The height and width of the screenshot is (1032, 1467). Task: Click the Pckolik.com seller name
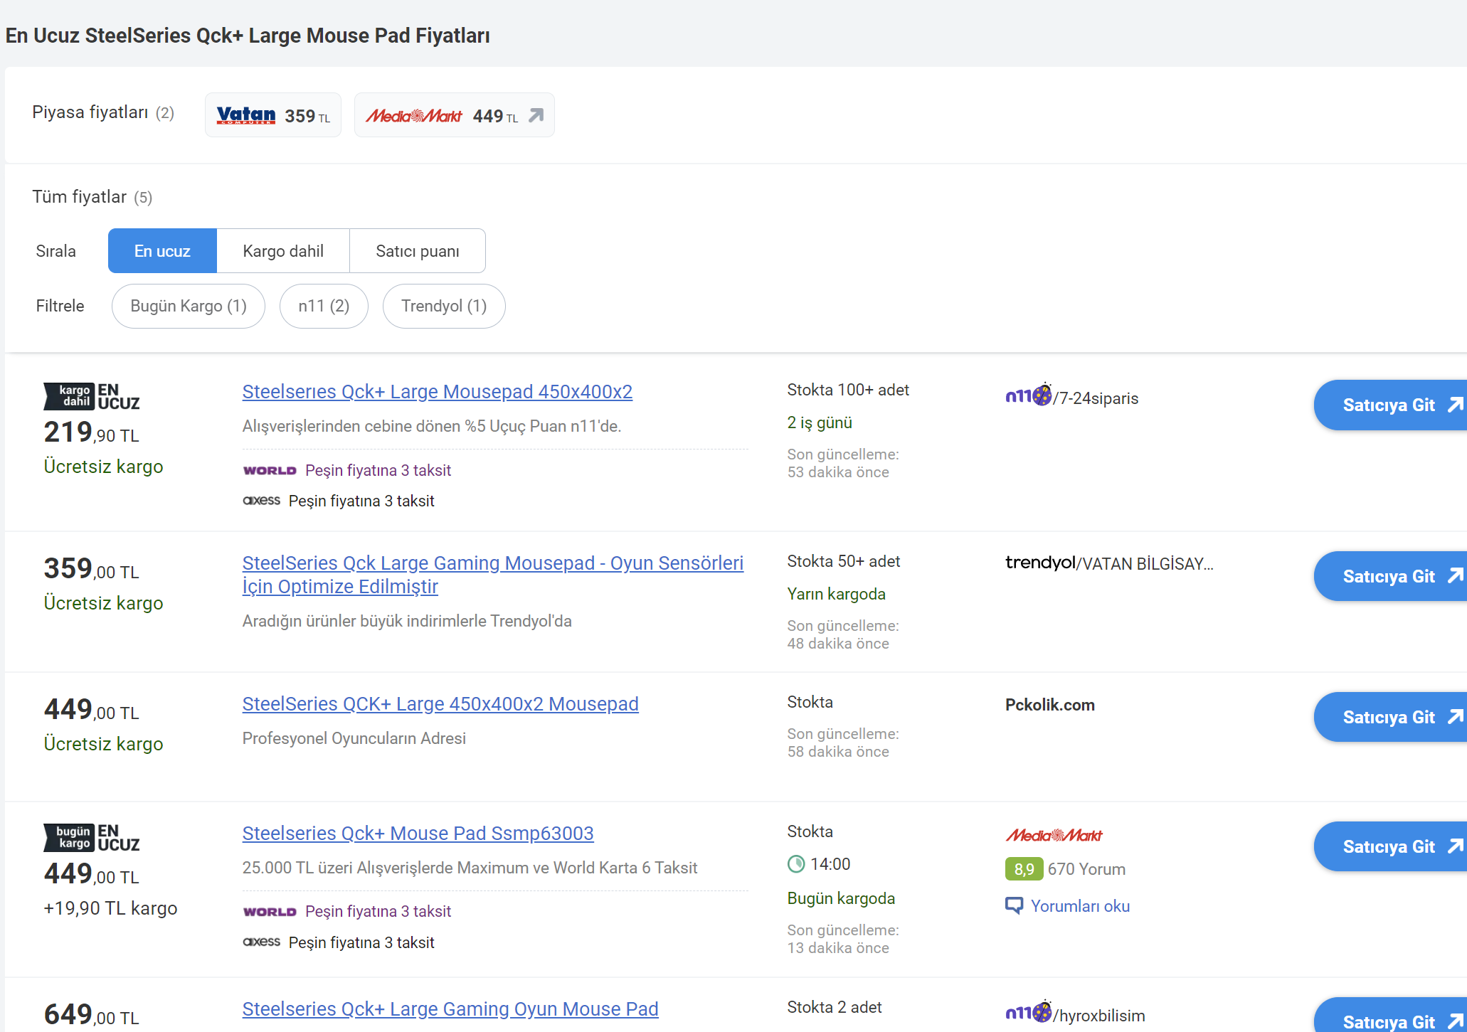tap(1050, 706)
